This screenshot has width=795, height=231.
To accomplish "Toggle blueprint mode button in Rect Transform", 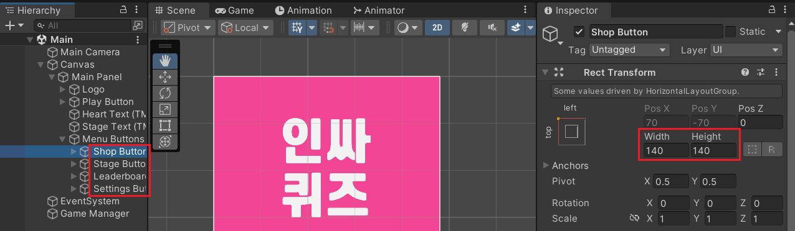I will 752,150.
